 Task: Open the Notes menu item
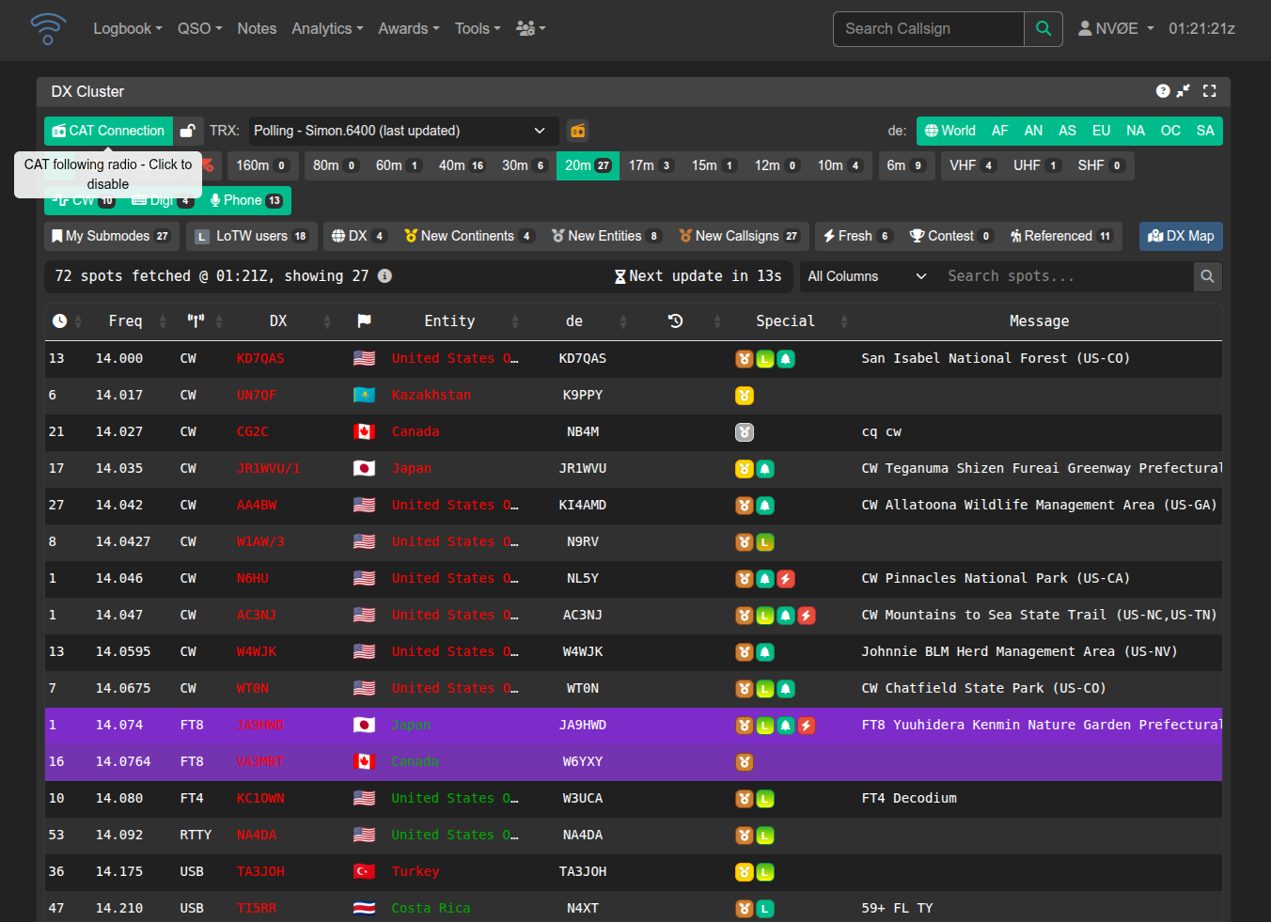(257, 29)
